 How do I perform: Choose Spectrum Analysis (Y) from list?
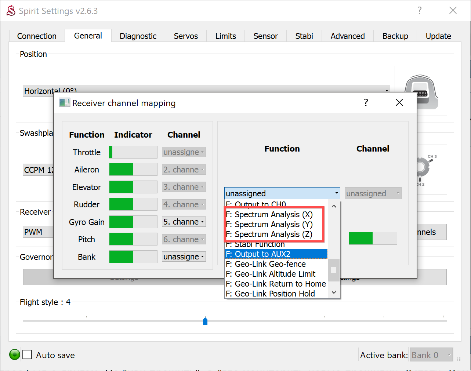(269, 224)
